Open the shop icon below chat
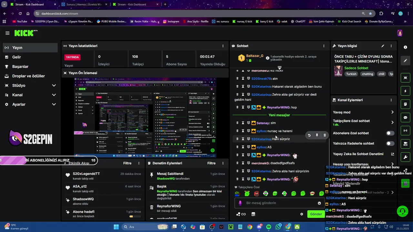 pos(253,214)
